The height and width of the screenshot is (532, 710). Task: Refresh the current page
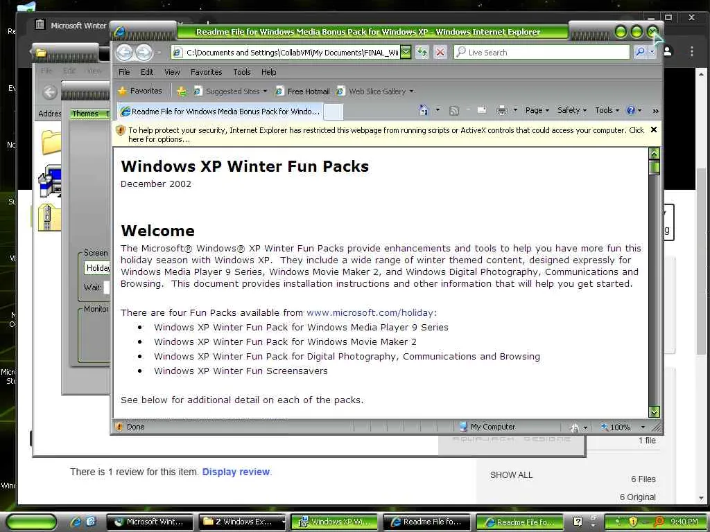pos(422,53)
